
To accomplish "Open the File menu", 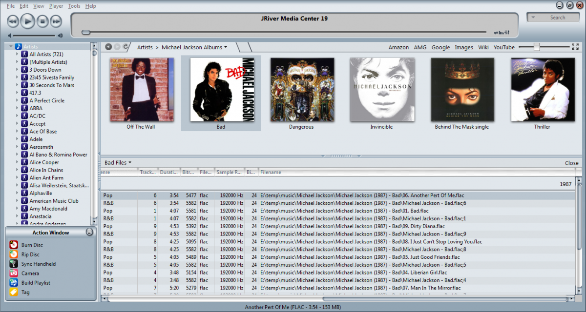I will pos(11,6).
